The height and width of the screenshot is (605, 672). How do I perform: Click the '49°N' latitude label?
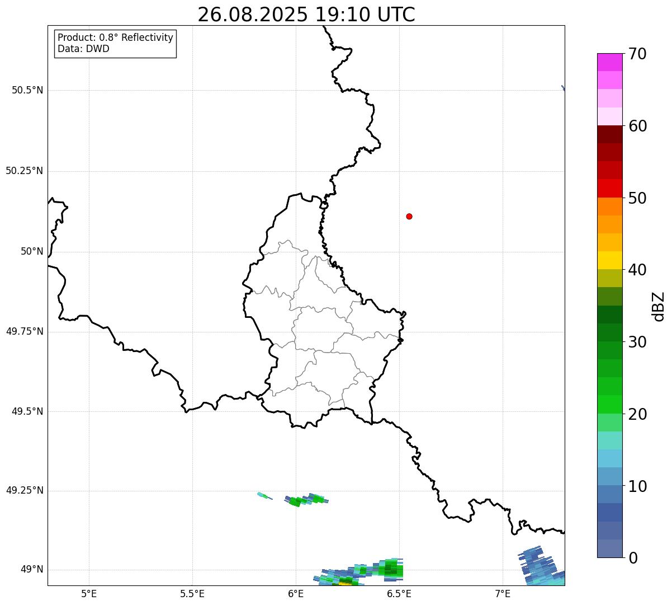(32, 570)
